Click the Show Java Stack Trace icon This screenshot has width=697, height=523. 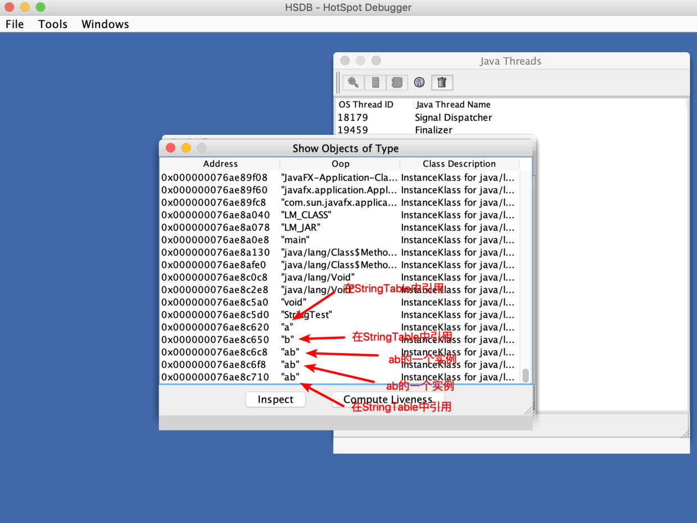pyautogui.click(x=397, y=83)
